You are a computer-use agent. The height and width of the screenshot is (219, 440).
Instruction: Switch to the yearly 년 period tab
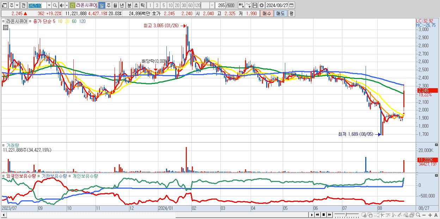[x=122, y=5]
